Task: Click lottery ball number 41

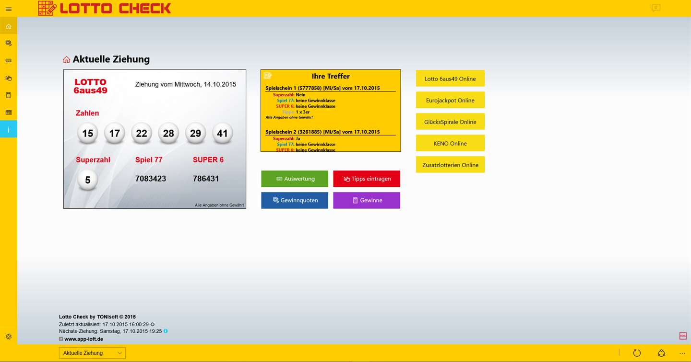Action: click(x=222, y=133)
